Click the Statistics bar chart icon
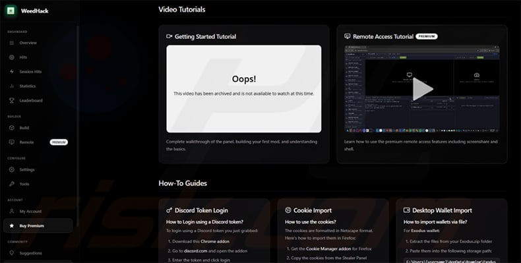 (12, 86)
